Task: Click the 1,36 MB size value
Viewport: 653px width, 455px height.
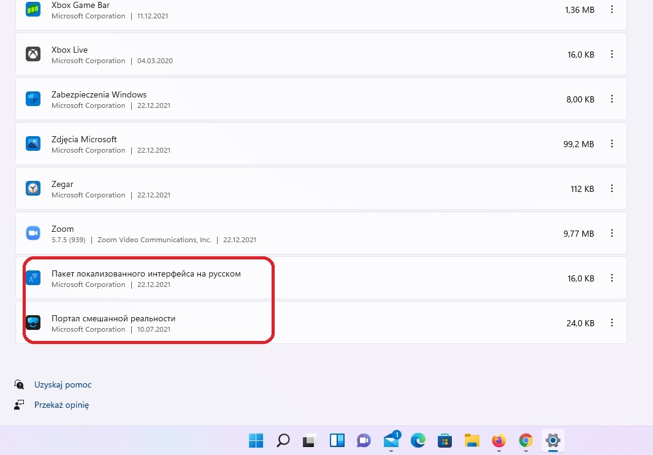Action: pyautogui.click(x=579, y=10)
